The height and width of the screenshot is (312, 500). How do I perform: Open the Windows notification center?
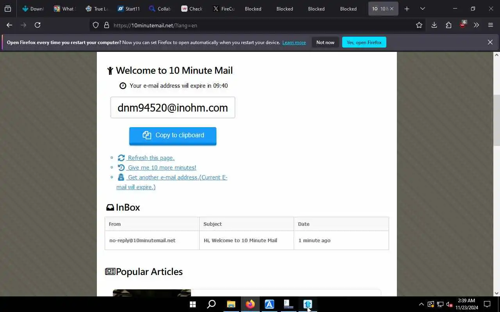(x=487, y=304)
